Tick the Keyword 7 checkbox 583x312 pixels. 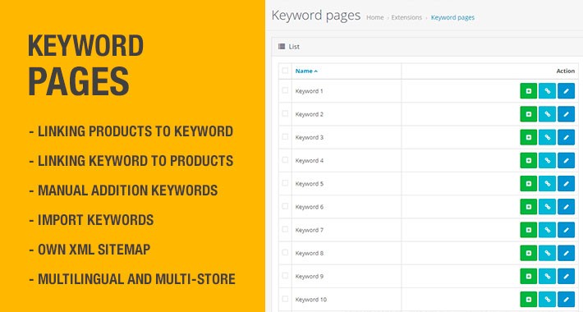(x=285, y=229)
